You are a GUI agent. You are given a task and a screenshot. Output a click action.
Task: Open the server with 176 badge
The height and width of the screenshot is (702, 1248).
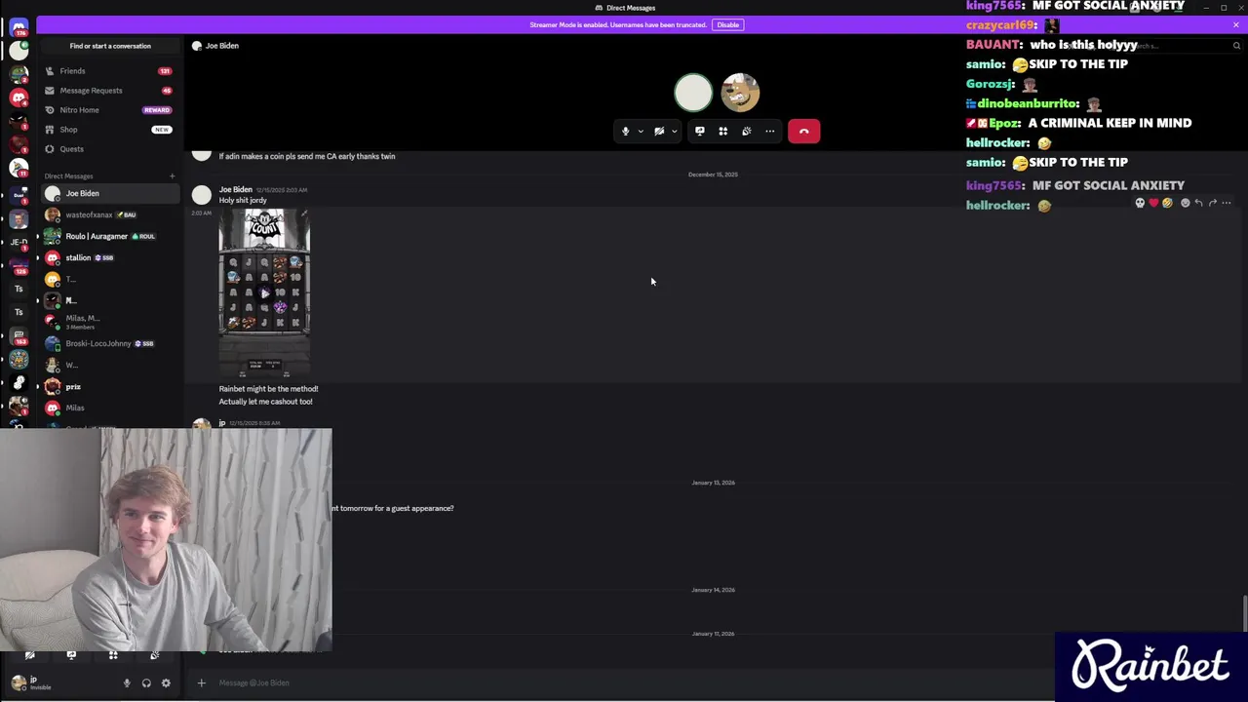pos(19,26)
